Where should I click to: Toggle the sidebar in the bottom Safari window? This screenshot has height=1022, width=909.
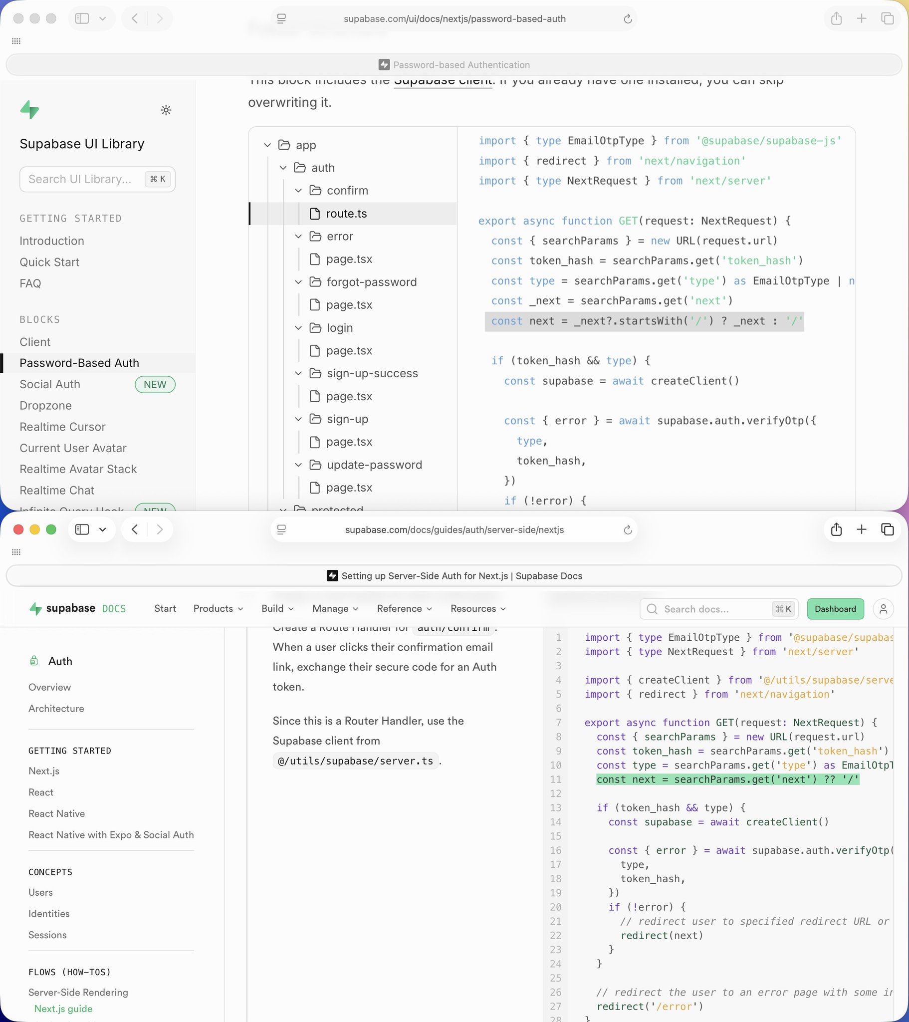tap(82, 529)
